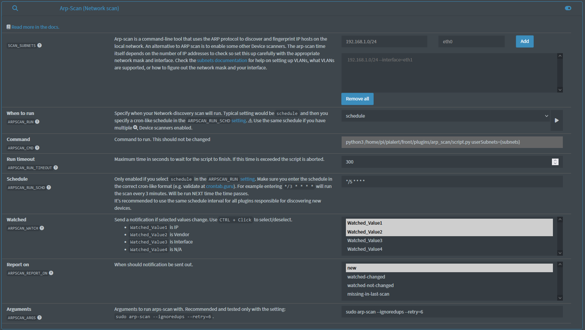Click the Remove all button

[x=357, y=99]
